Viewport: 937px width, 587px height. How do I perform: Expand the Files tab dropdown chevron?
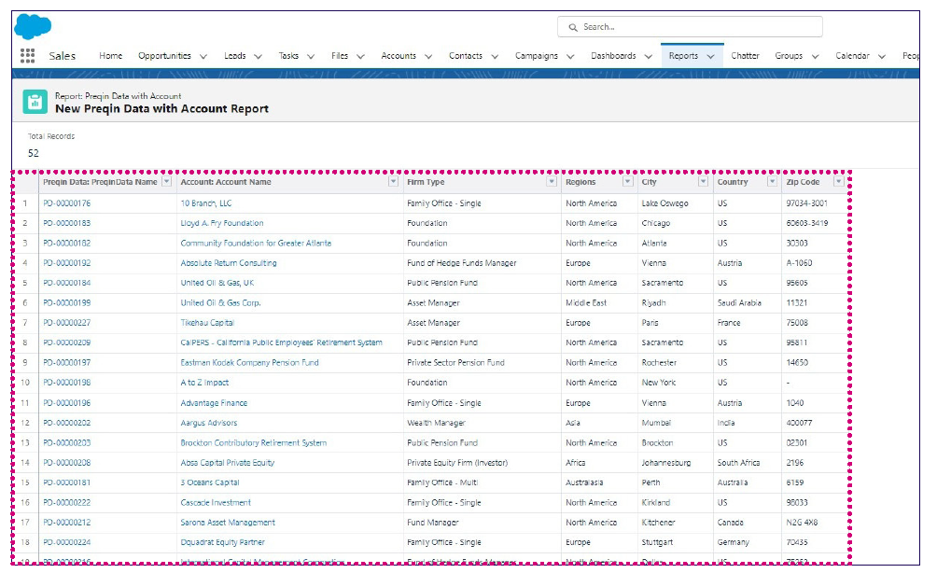(360, 56)
